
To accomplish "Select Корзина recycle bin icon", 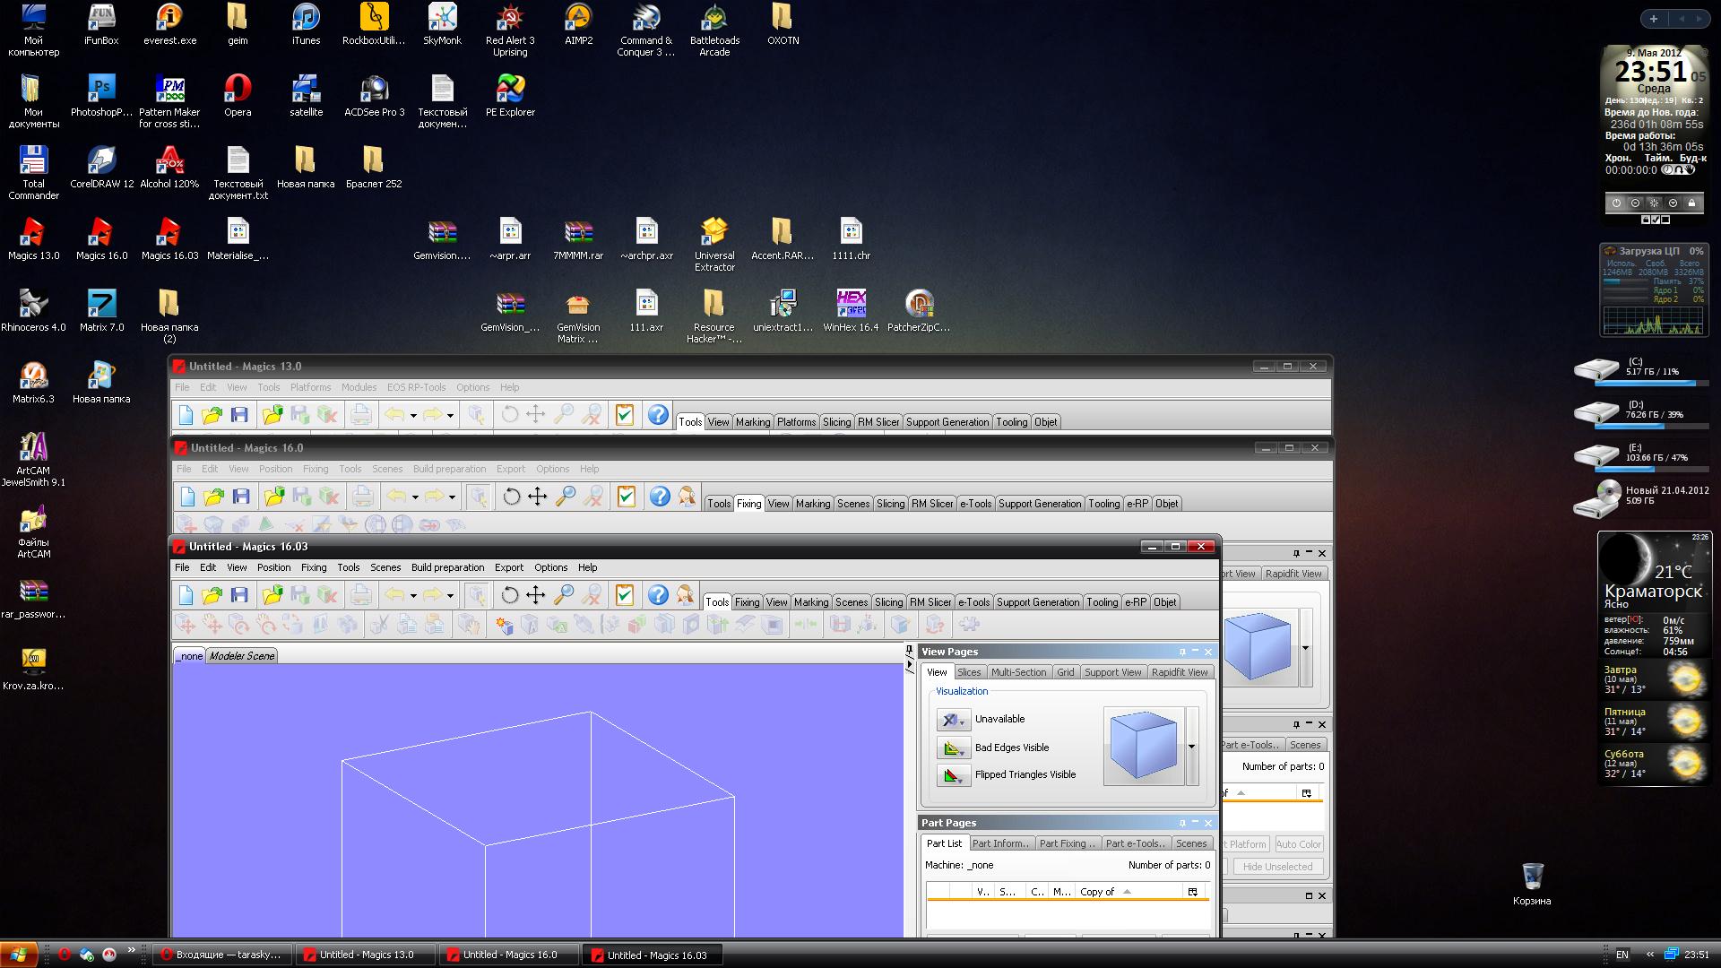I will [x=1532, y=885].
